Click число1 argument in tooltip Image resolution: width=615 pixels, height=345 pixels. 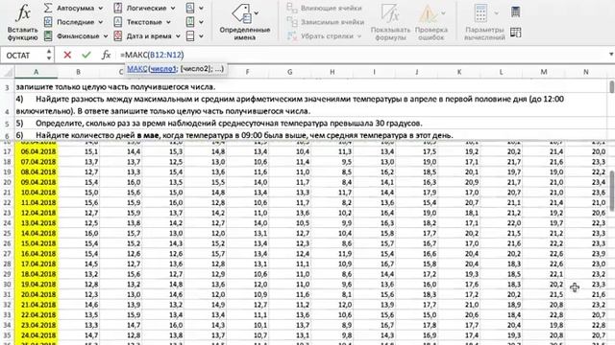tap(163, 69)
